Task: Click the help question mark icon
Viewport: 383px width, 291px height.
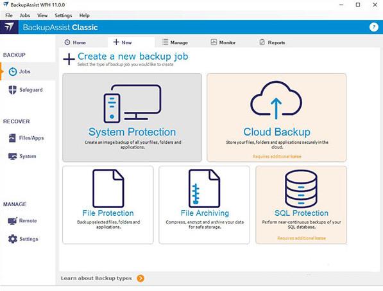Action: pyautogui.click(x=374, y=27)
